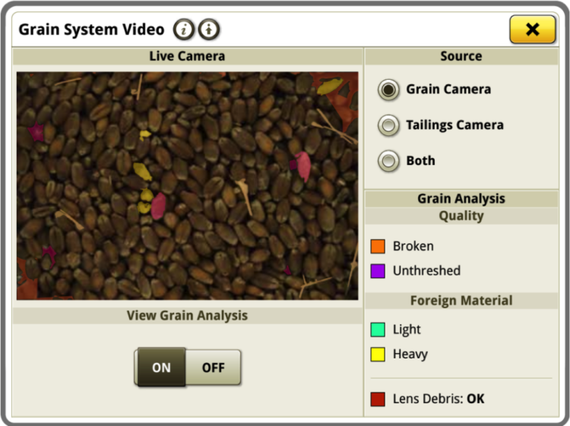Screen dimensions: 570x426
Task: Click the live camera grain image
Action: click(x=187, y=186)
